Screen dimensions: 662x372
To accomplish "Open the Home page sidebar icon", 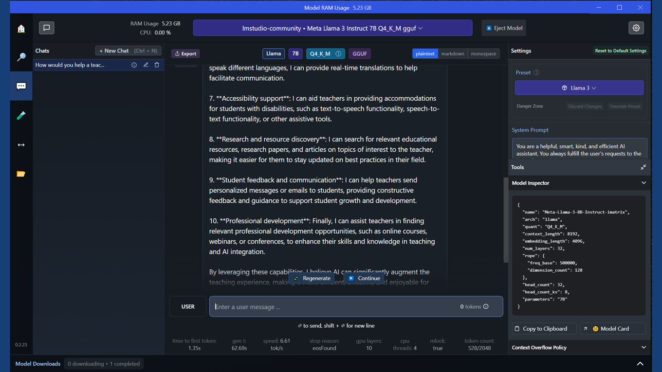I will tap(21, 29).
